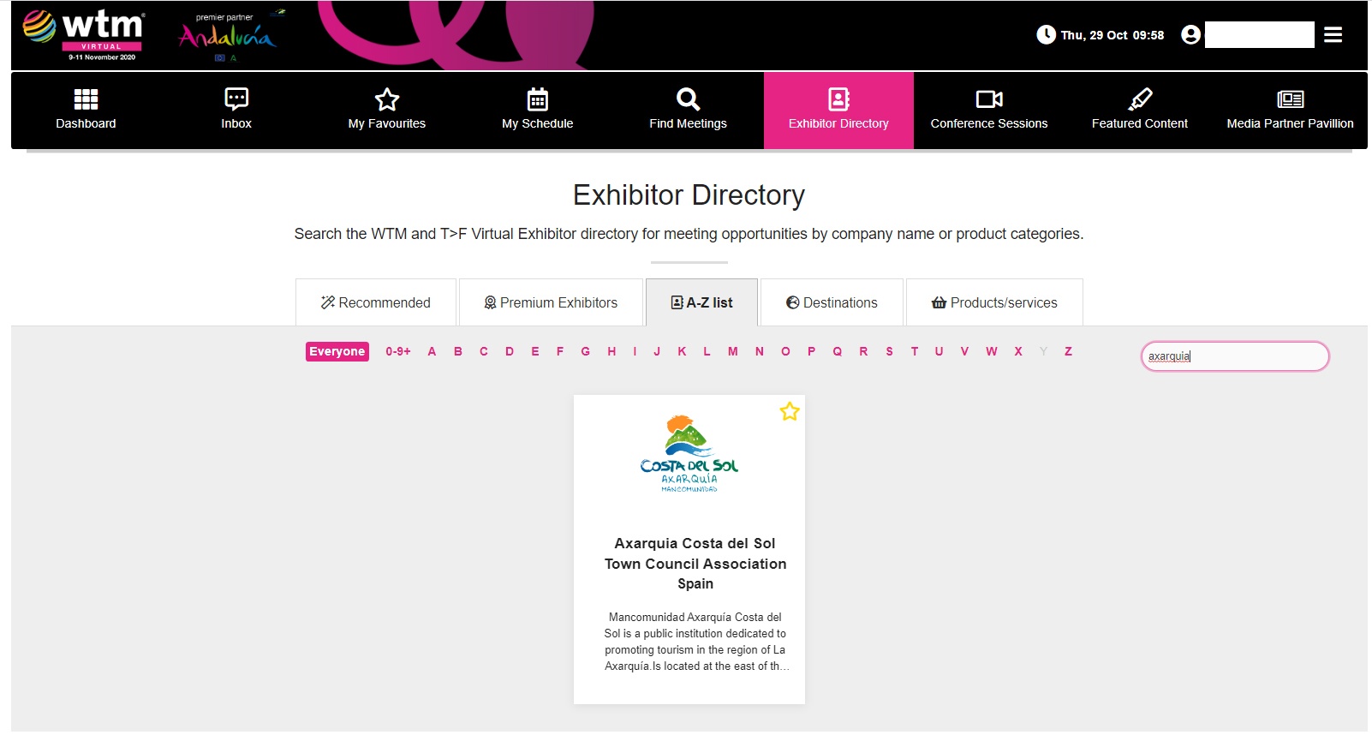Filter exhibitors by letter I
The width and height of the screenshot is (1372, 735).
coord(635,351)
